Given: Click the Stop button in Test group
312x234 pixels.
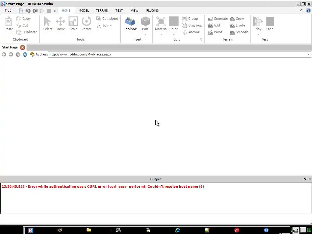Looking at the screenshot, I should click(270, 24).
